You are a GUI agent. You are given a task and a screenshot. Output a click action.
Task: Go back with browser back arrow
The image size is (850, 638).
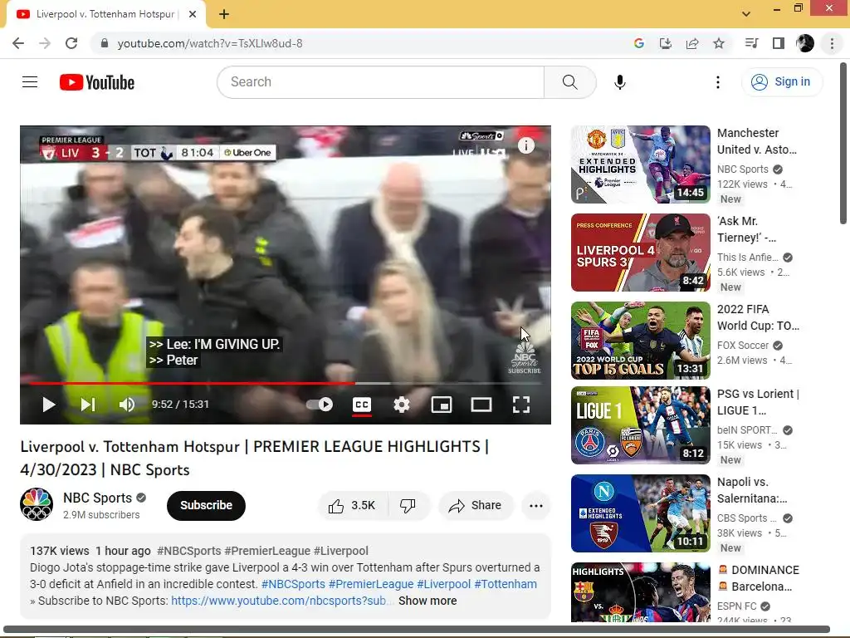(18, 43)
